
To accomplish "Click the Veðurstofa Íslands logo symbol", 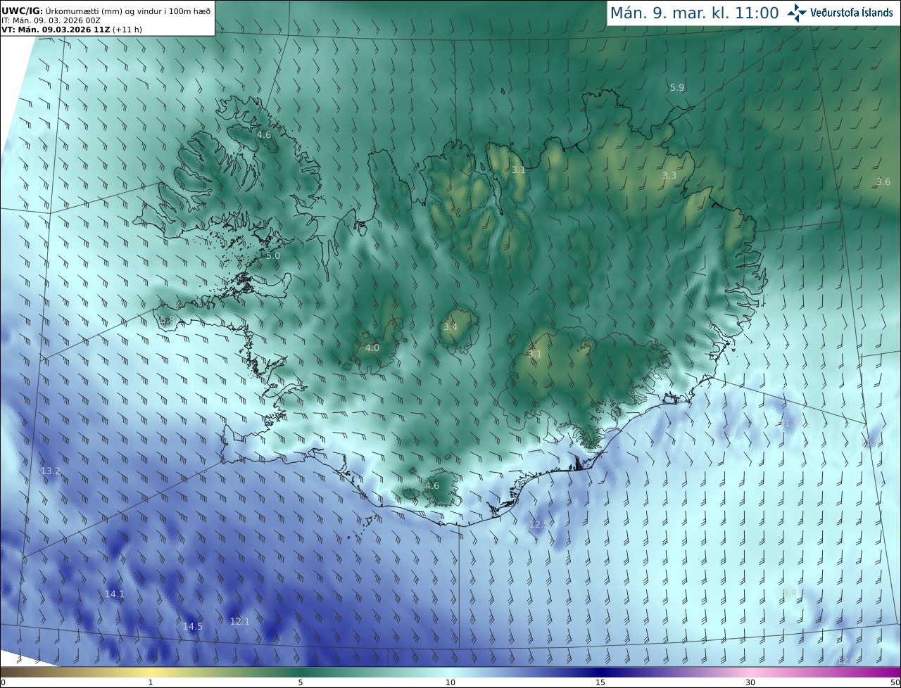I will (796, 13).
